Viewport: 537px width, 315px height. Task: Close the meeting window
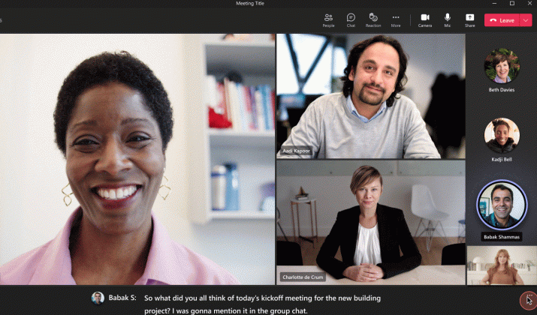click(x=529, y=4)
